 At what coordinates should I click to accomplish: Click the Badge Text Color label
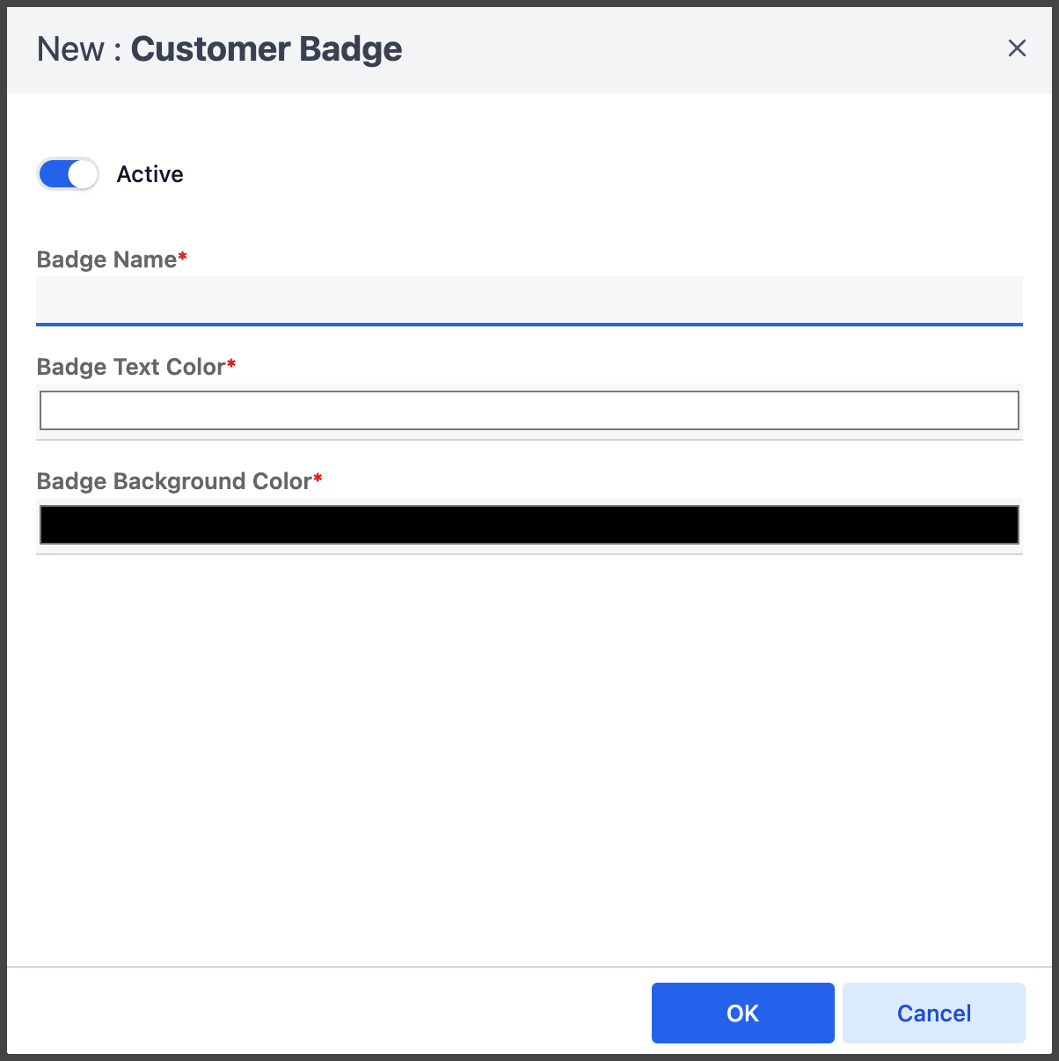pyautogui.click(x=131, y=367)
